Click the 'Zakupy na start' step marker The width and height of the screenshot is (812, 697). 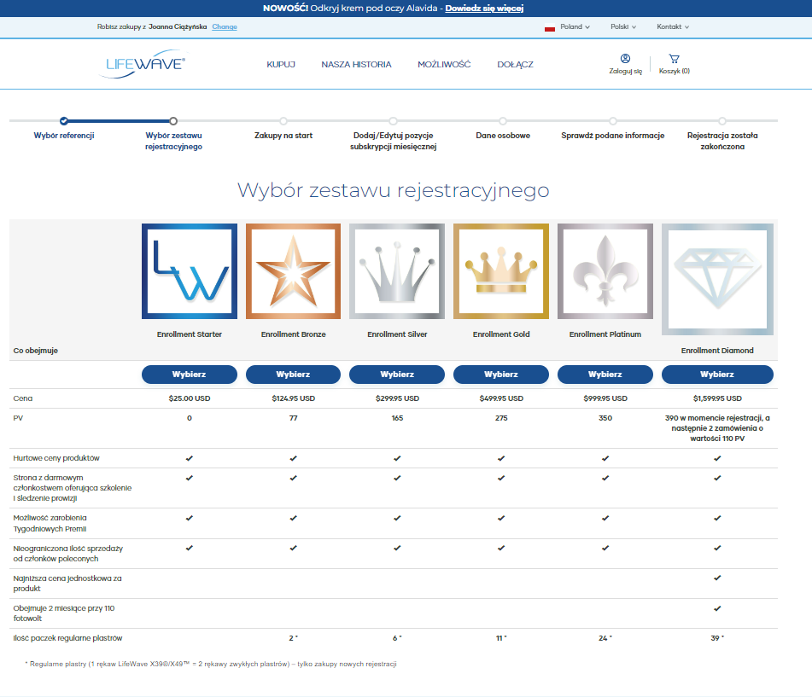[x=283, y=121]
